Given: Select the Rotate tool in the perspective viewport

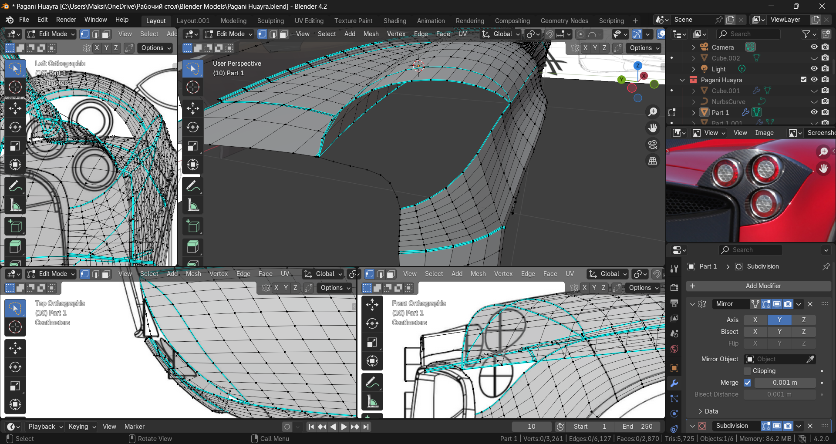Looking at the screenshot, I should coord(192,127).
